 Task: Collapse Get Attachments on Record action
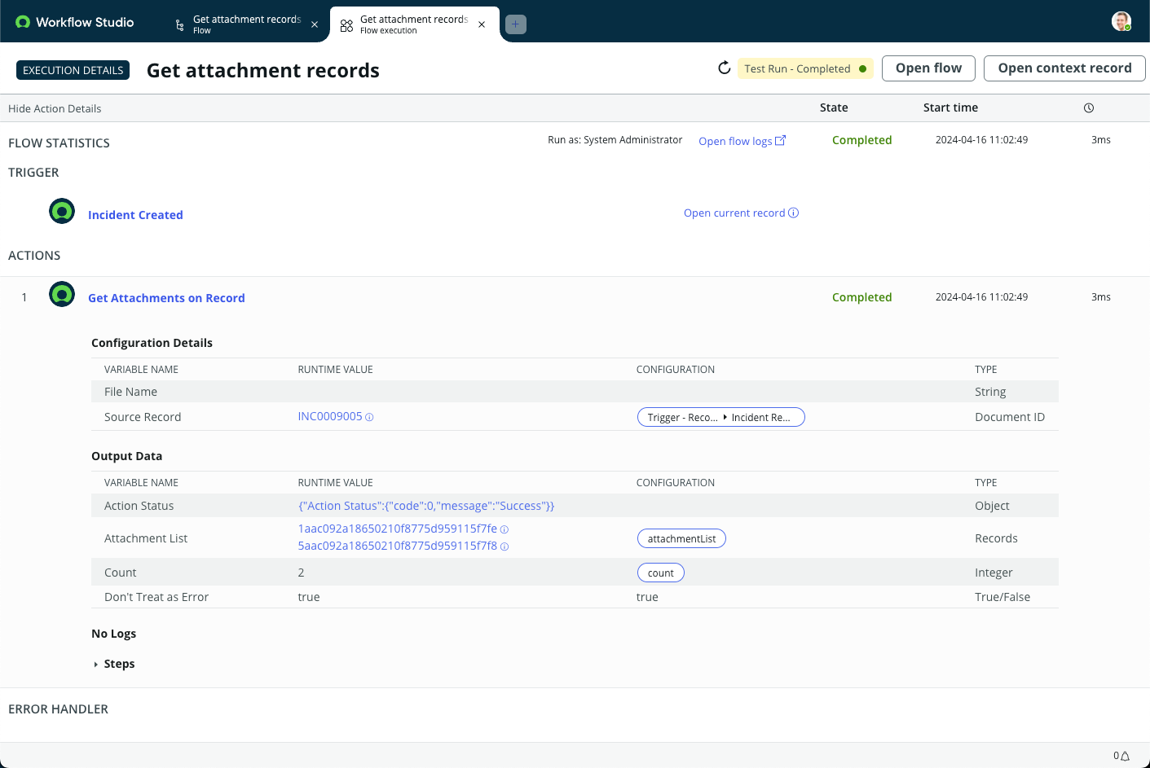(x=166, y=298)
